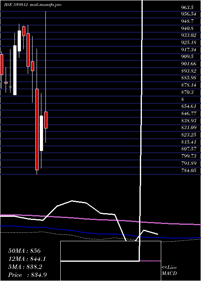The width and height of the screenshot is (201, 281).
Task: Select the 925.18 axis value
Action: pyautogui.click(x=189, y=43)
